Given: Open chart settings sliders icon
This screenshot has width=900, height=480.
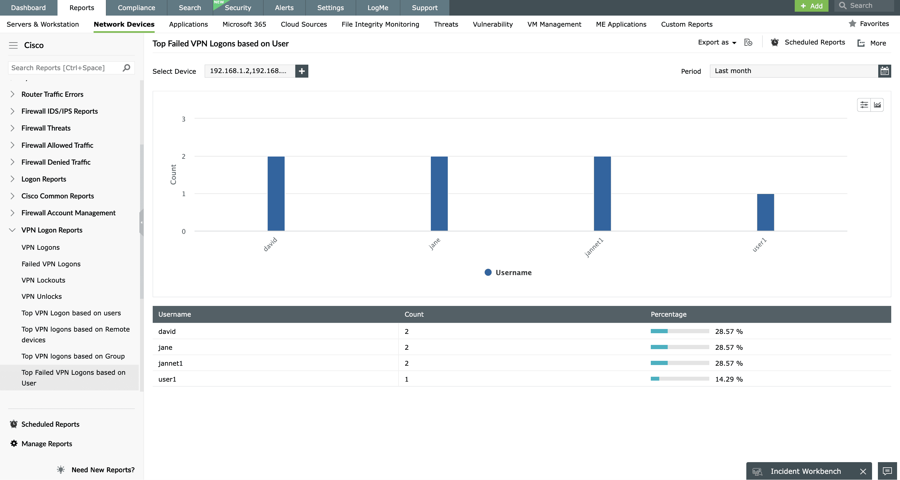Looking at the screenshot, I should pos(864,105).
